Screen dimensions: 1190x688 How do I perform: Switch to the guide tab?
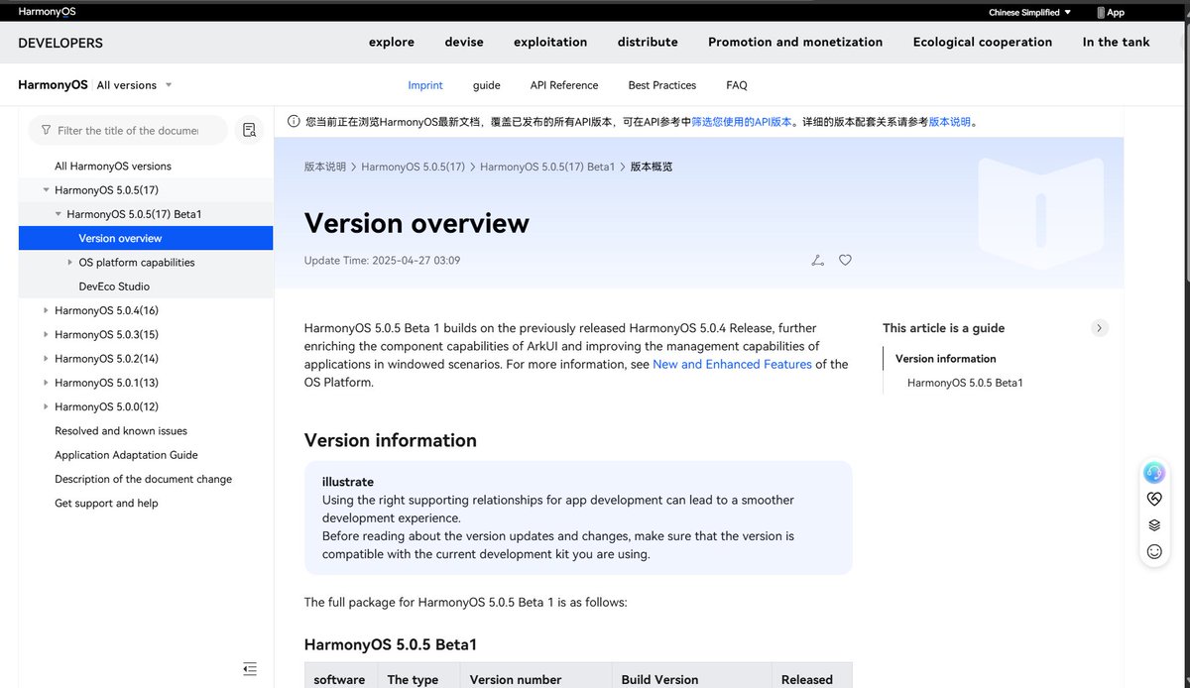point(486,85)
